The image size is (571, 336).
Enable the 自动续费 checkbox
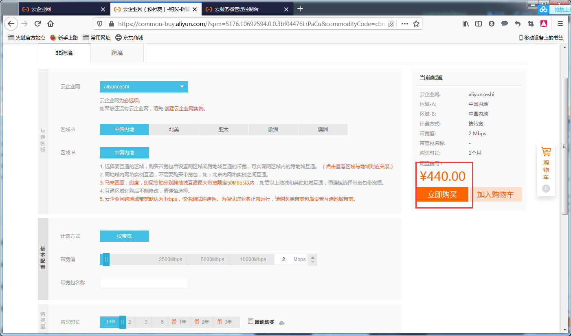(251, 321)
